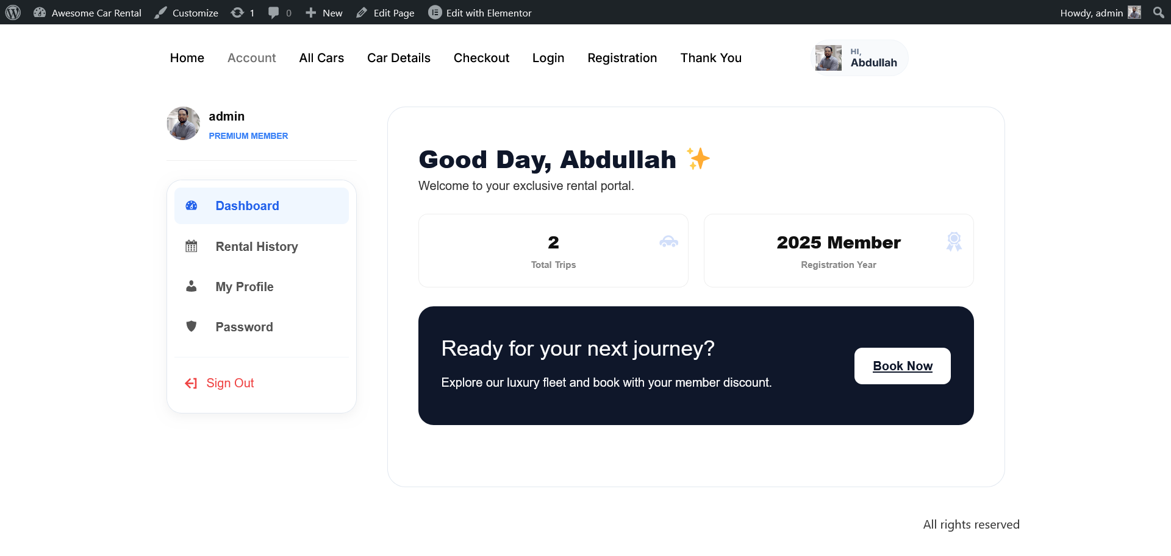Open the comments bubble icon
The width and height of the screenshot is (1171, 556).
click(x=274, y=13)
